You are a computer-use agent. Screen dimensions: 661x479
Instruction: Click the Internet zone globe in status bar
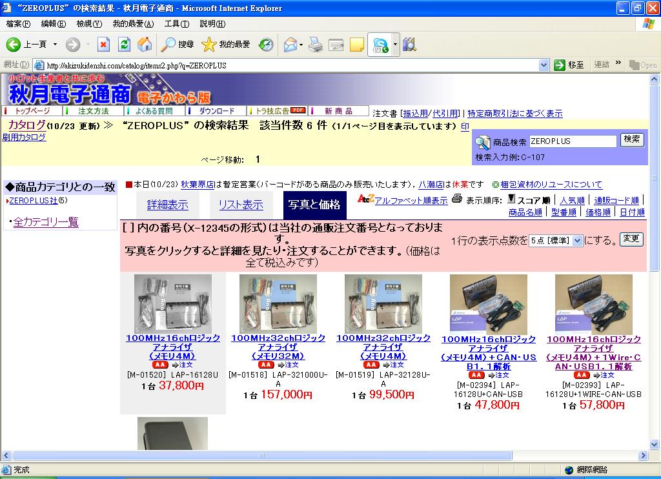[569, 470]
